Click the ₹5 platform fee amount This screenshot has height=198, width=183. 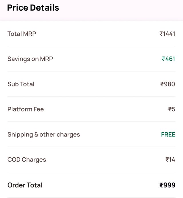click(172, 109)
